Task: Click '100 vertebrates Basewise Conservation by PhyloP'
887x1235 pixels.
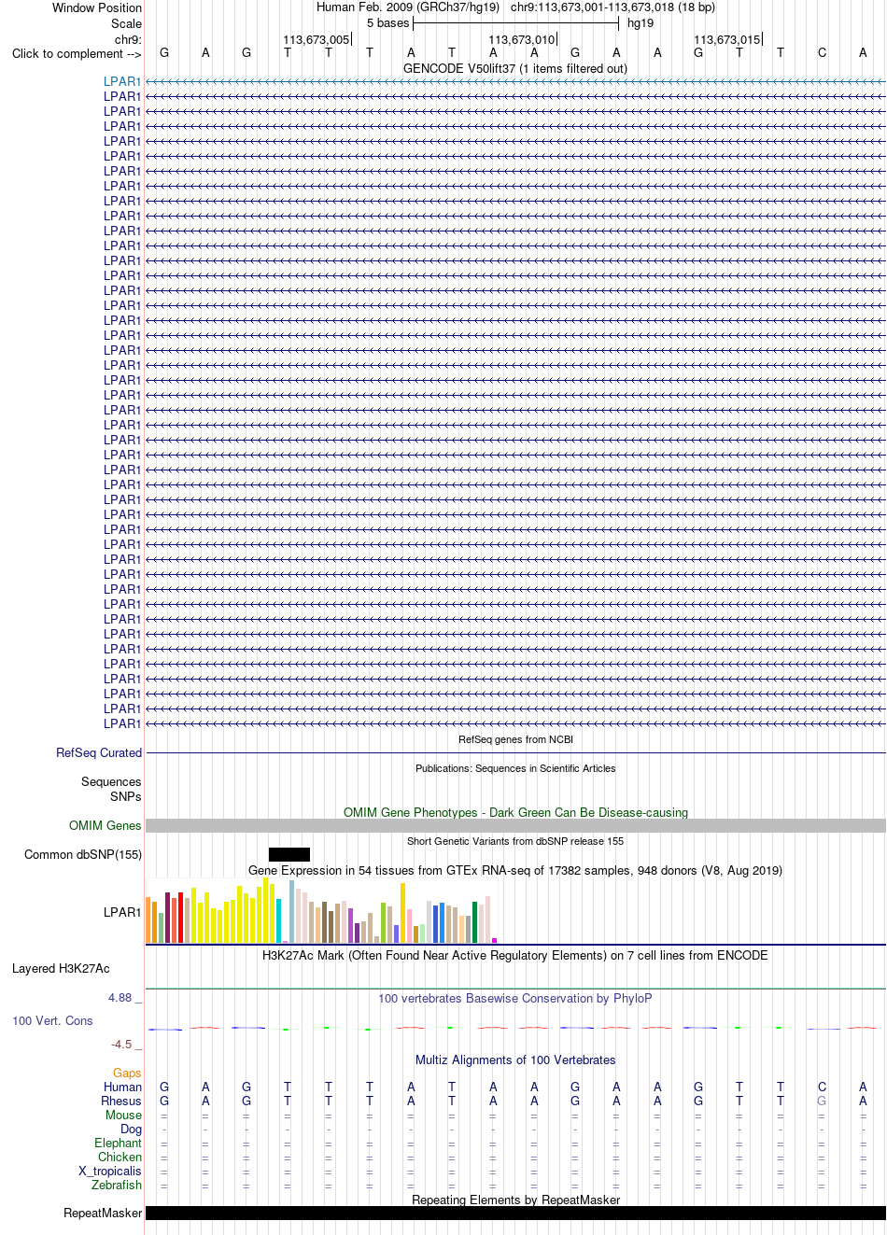Action: point(515,998)
